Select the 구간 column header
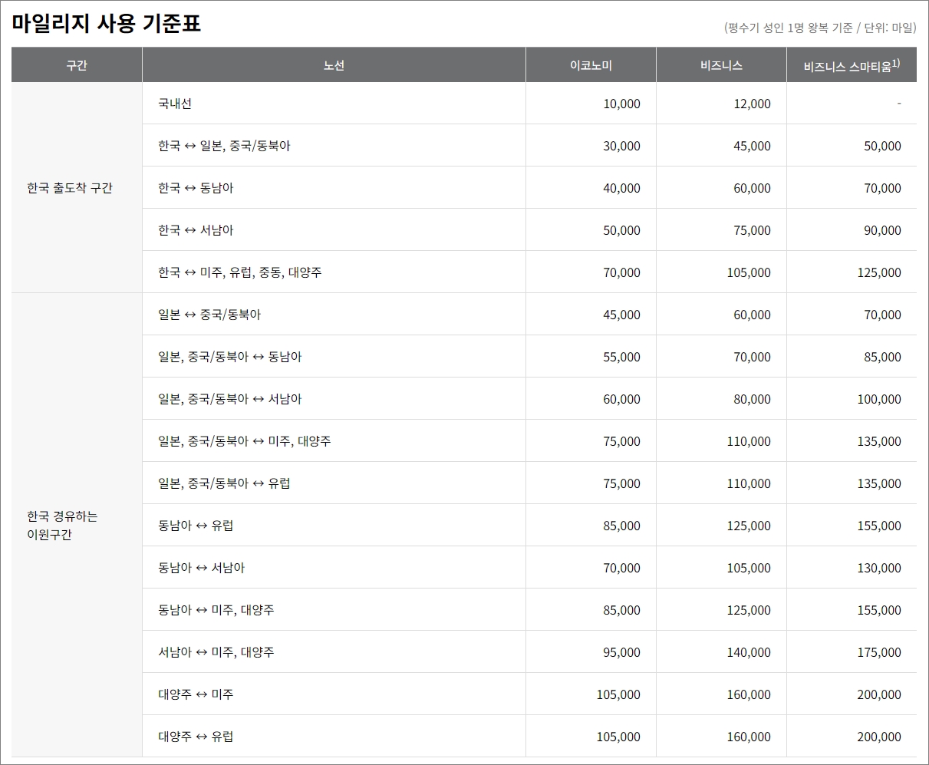Screen dimensions: 929x765 [76, 64]
